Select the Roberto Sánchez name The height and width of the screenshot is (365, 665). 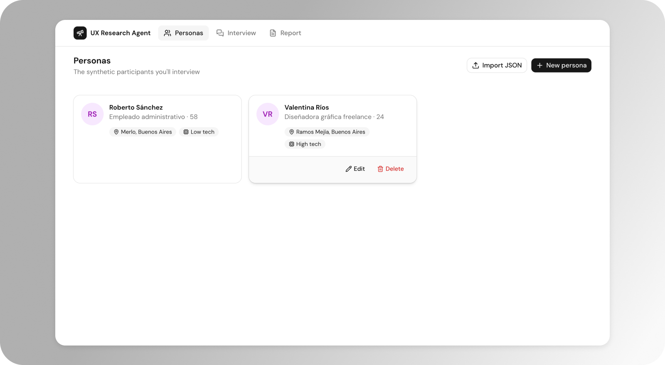pyautogui.click(x=136, y=107)
